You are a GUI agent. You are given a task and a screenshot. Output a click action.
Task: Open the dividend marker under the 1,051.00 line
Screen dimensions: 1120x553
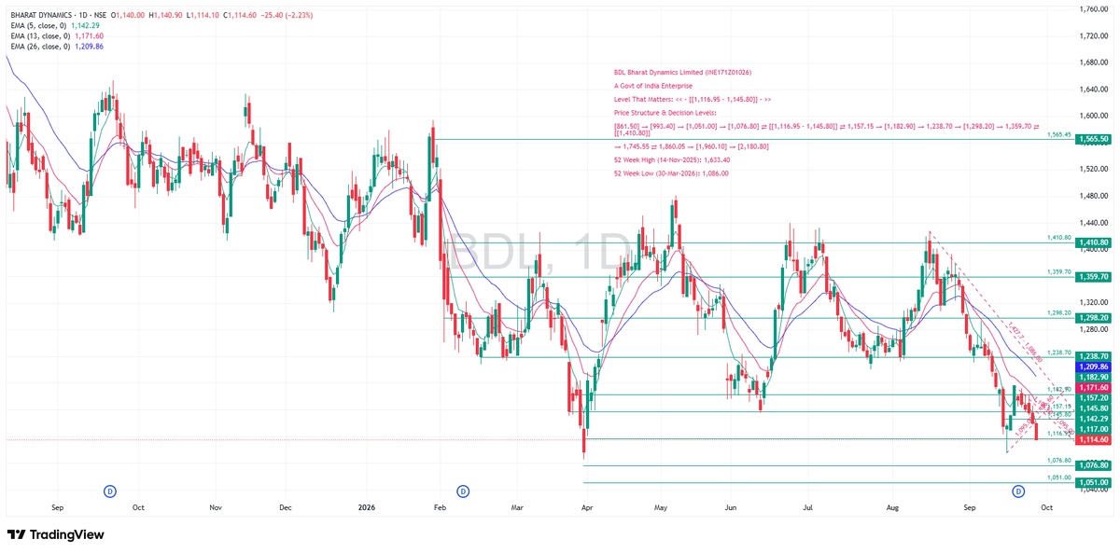point(1018,491)
